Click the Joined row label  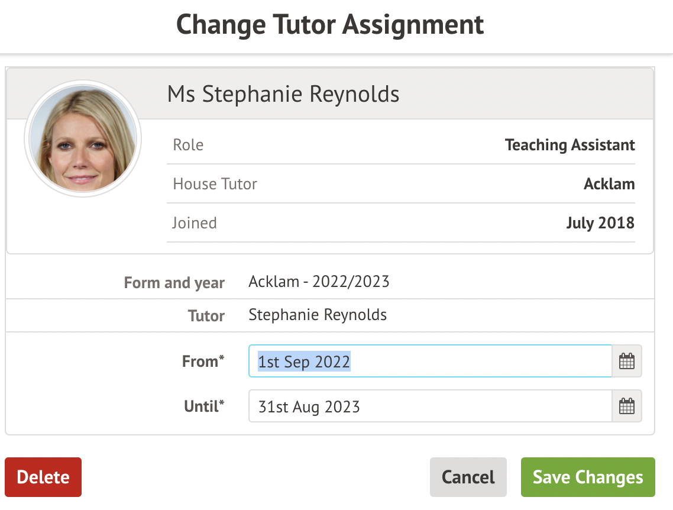[195, 223]
